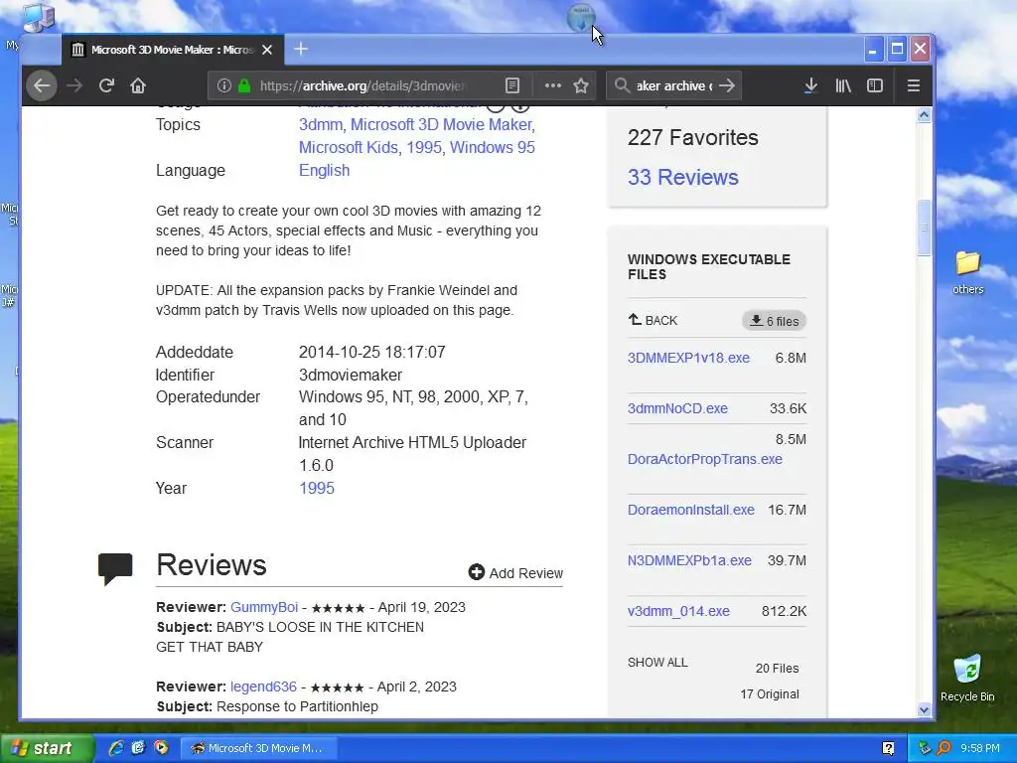Viewport: 1017px width, 763px height.
Task: Open the Microsoft Kids topic link
Action: point(349,147)
